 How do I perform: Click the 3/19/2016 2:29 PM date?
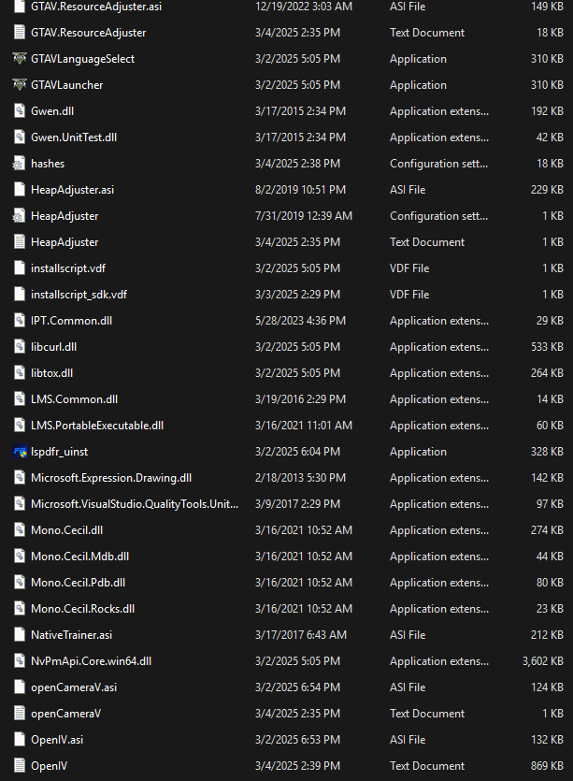[300, 399]
